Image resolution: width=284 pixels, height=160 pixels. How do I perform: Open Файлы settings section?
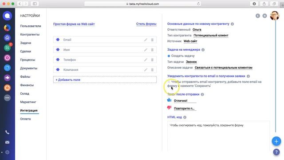[x=25, y=77]
